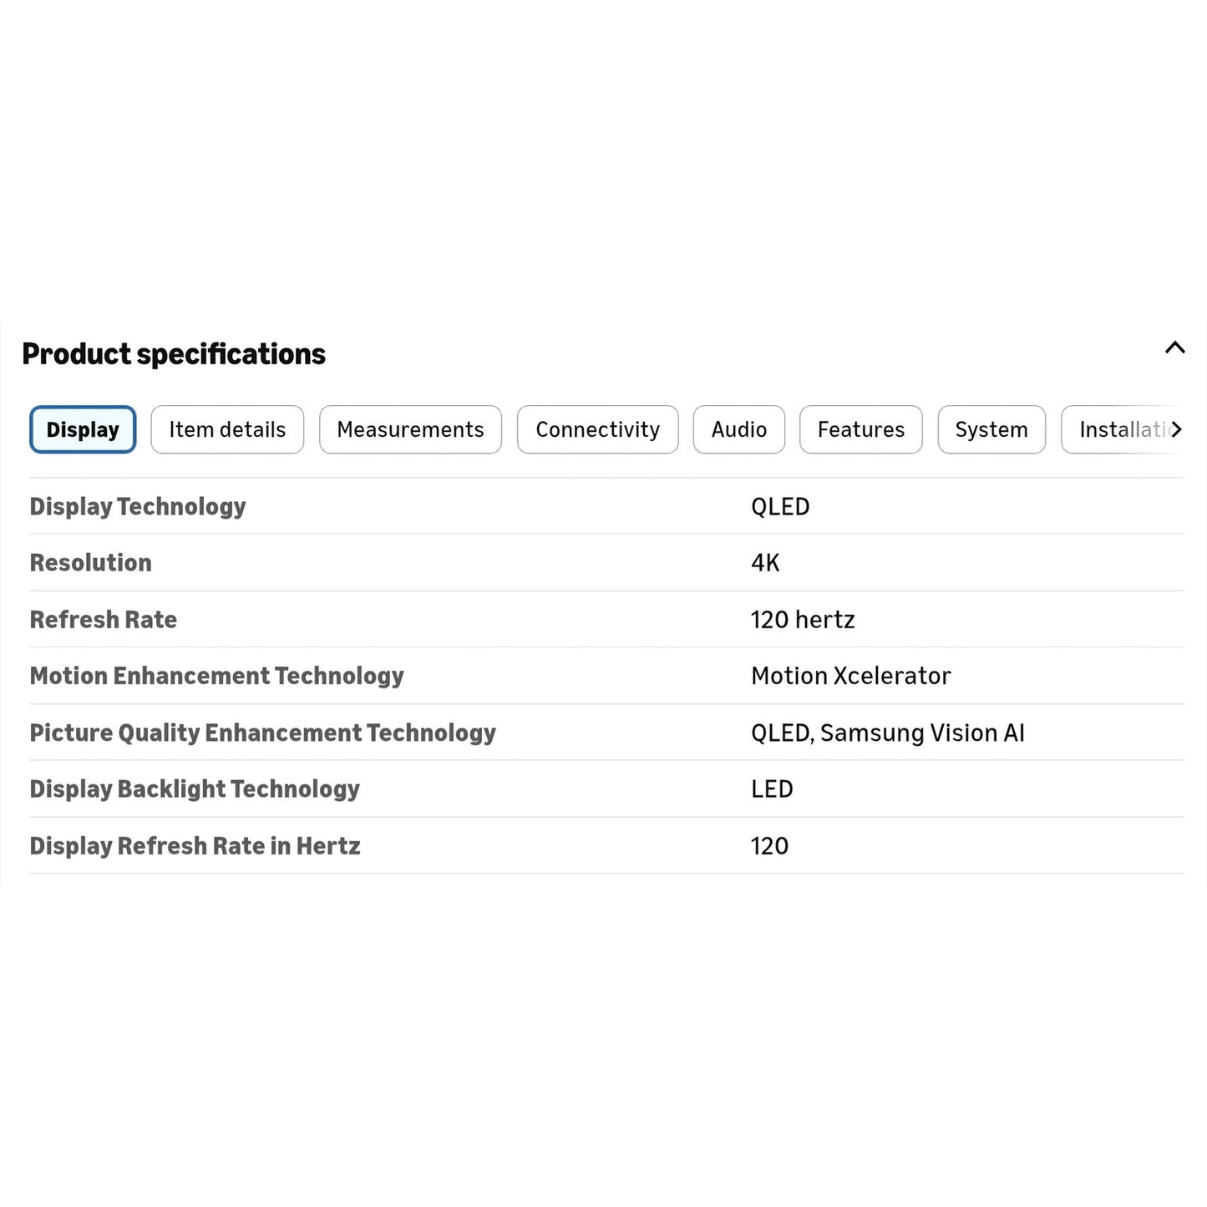Select the Audio tab
Image resolution: width=1207 pixels, height=1207 pixels.
click(739, 429)
